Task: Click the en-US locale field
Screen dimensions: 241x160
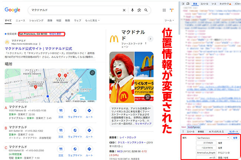Action: (x=206, y=157)
